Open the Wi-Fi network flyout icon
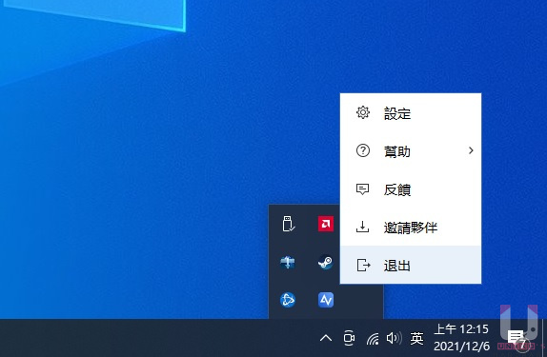Screen dimensions: 547x357 click(373, 339)
